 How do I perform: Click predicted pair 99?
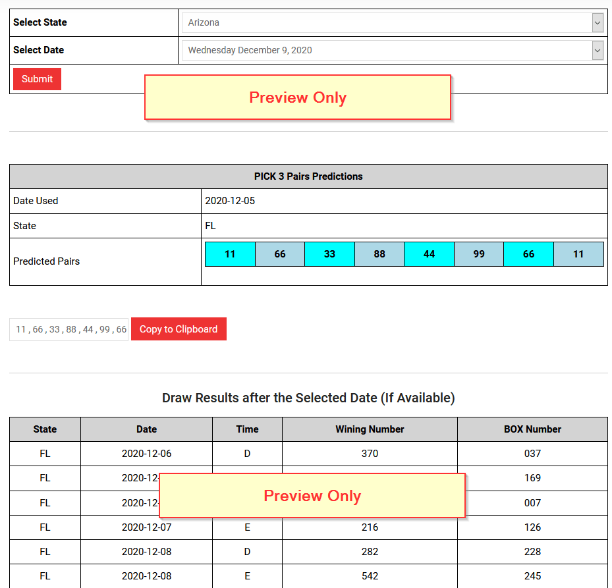(478, 254)
